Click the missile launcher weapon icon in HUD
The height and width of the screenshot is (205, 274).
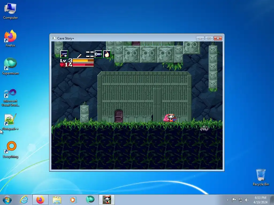[x=98, y=54]
